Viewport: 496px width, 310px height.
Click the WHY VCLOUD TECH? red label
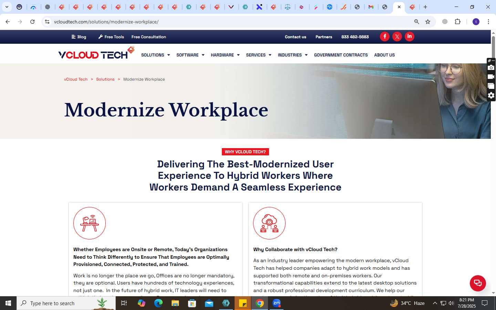[245, 152]
